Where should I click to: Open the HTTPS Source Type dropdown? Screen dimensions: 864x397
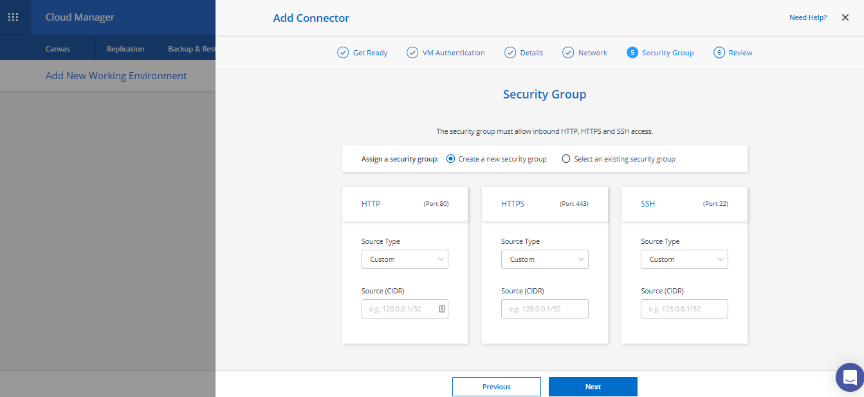pyautogui.click(x=544, y=259)
